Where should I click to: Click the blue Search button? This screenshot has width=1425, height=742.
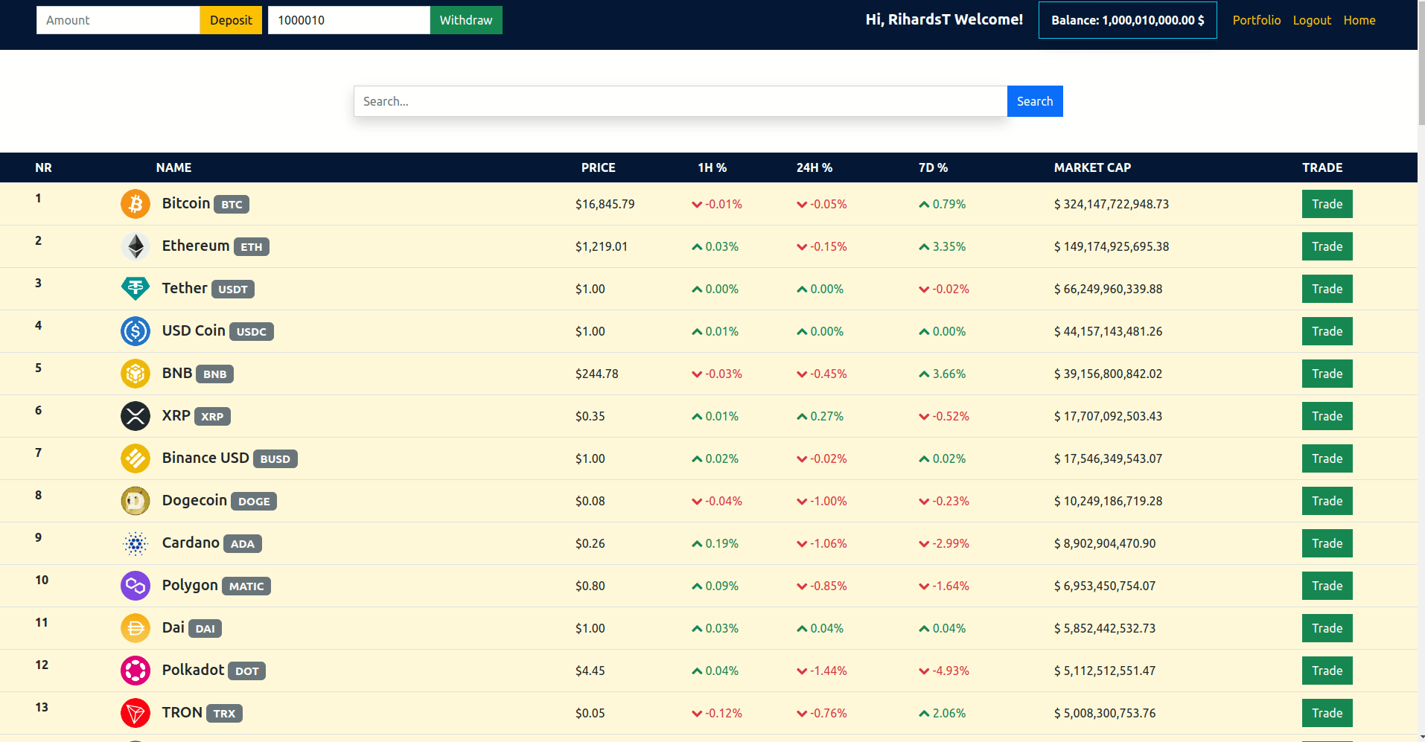(x=1035, y=101)
